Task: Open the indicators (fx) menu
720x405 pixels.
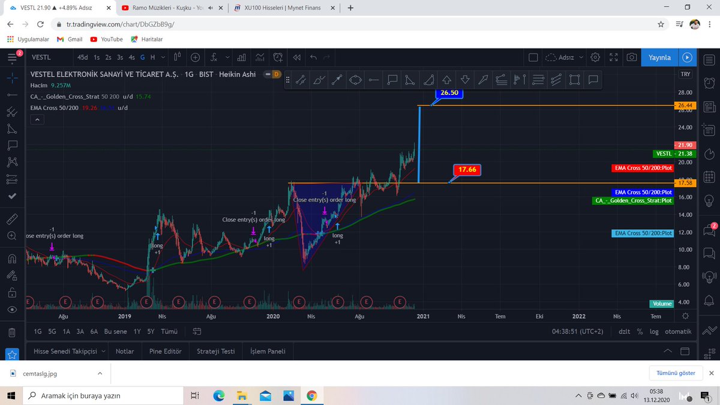Action: [x=214, y=58]
